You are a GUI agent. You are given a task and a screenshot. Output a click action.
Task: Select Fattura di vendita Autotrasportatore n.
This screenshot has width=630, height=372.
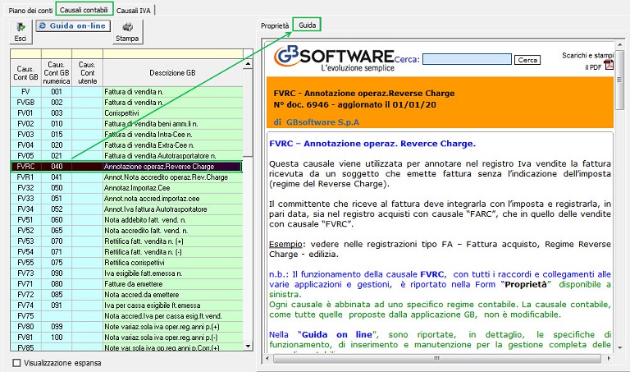pyautogui.click(x=126, y=156)
